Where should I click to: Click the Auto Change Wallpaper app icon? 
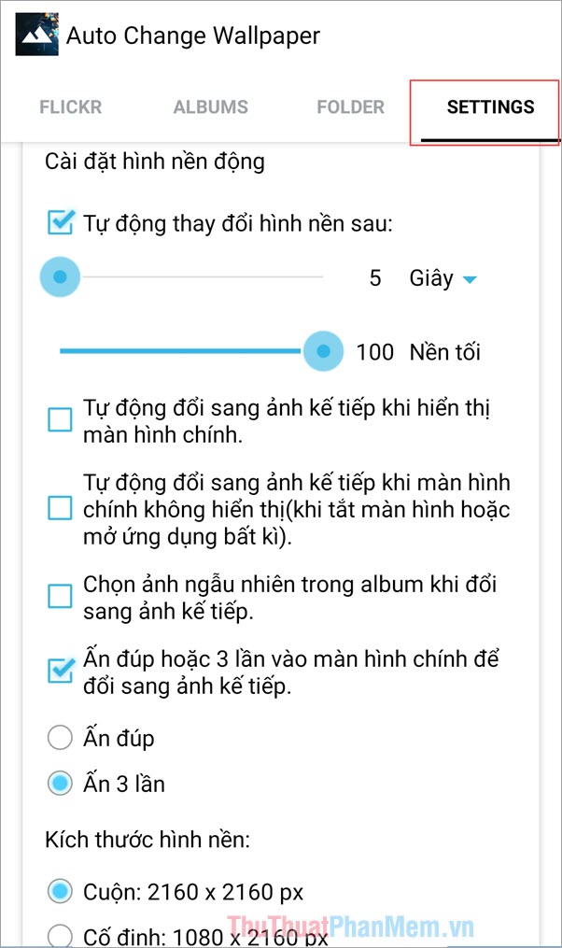[37, 35]
